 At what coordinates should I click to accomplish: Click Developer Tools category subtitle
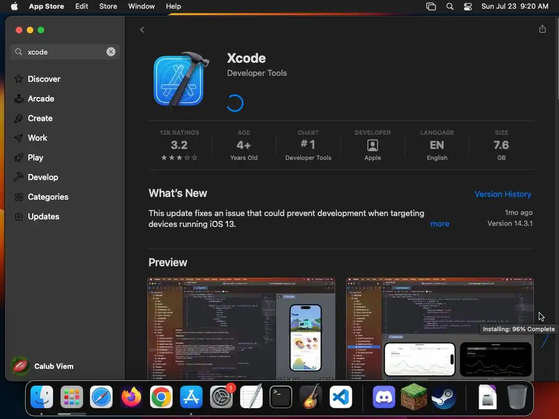tap(257, 73)
